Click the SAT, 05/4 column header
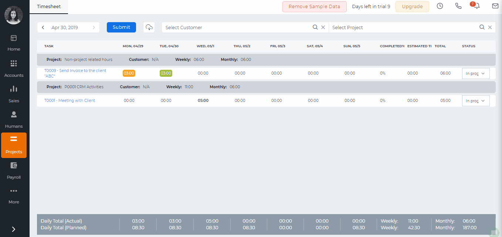The height and width of the screenshot is (237, 502). (x=315, y=46)
